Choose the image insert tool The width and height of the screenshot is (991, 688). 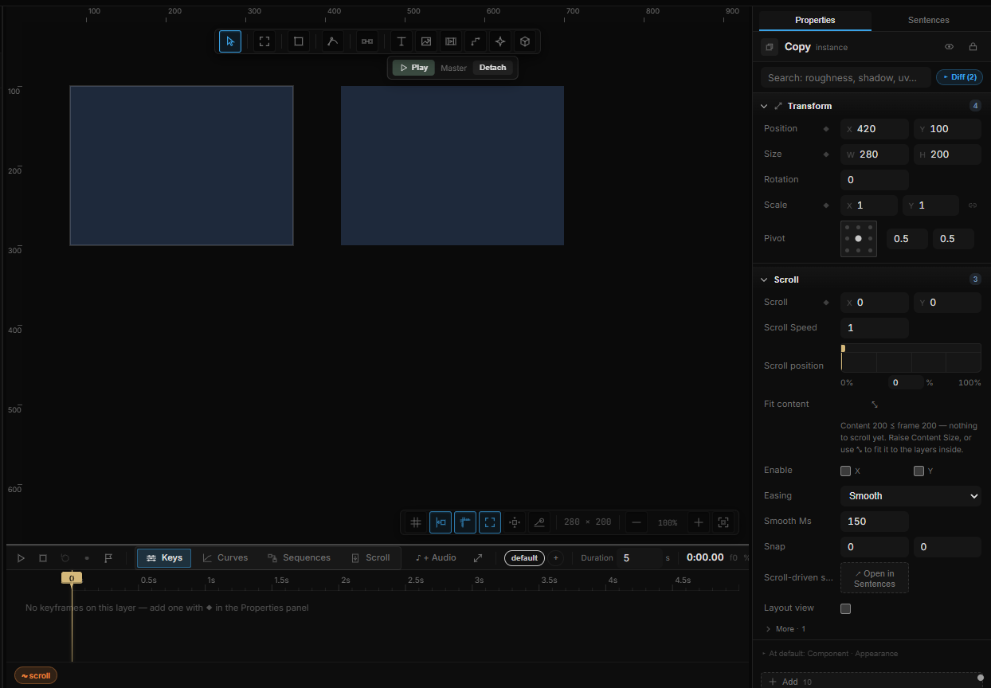tap(426, 41)
